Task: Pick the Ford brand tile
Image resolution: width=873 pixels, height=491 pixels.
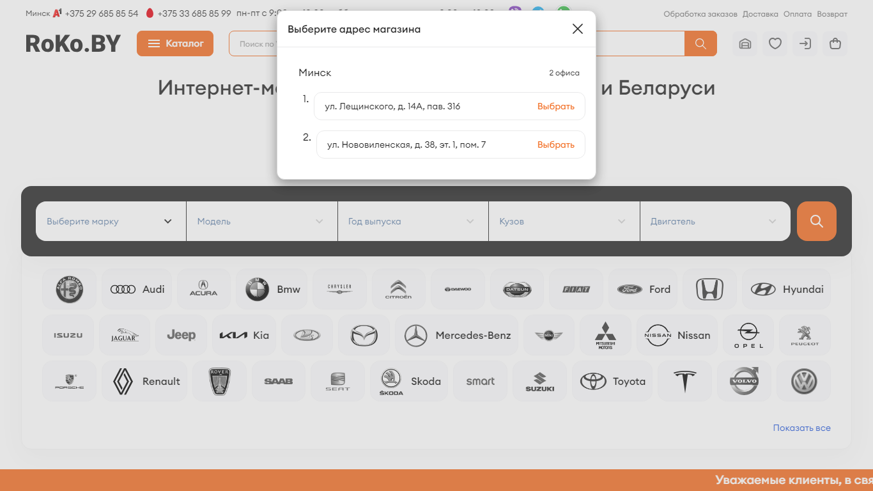Action: (x=643, y=289)
